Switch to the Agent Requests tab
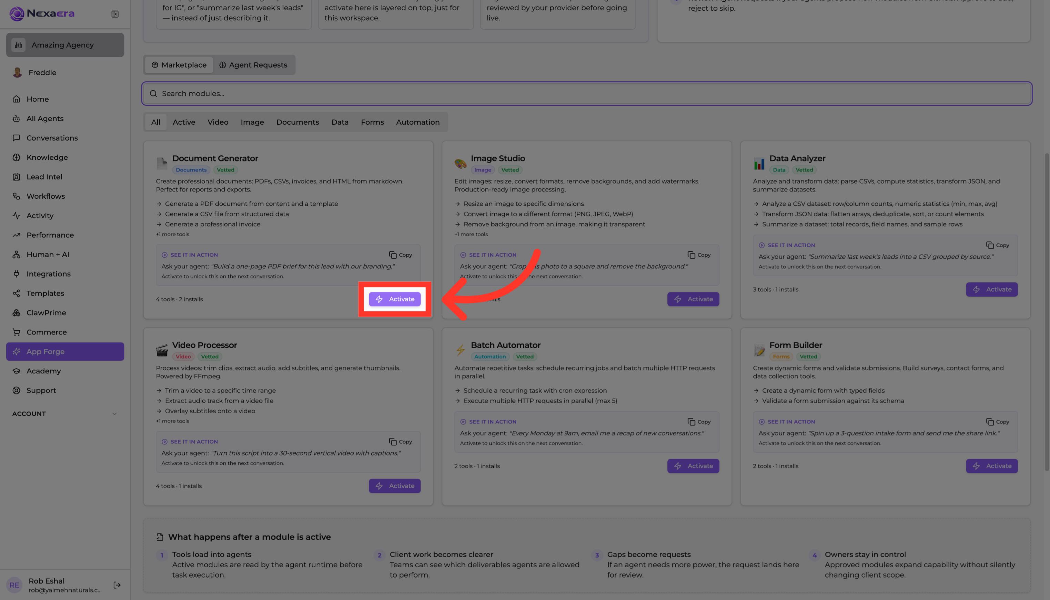The image size is (1050, 600). click(x=253, y=65)
